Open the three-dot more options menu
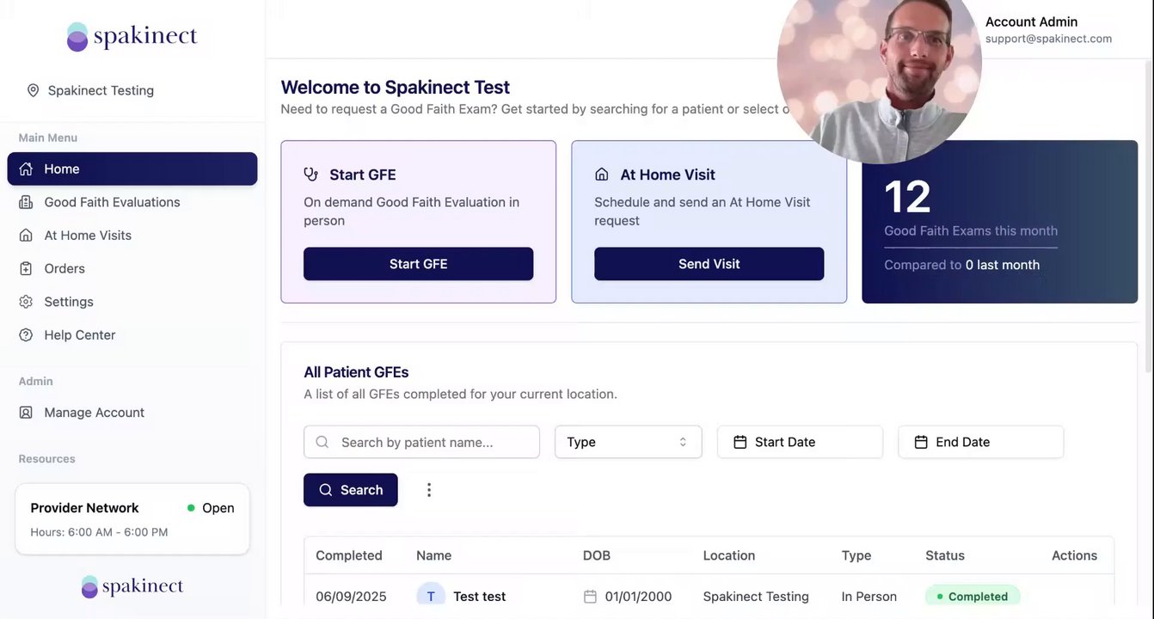 pos(429,490)
